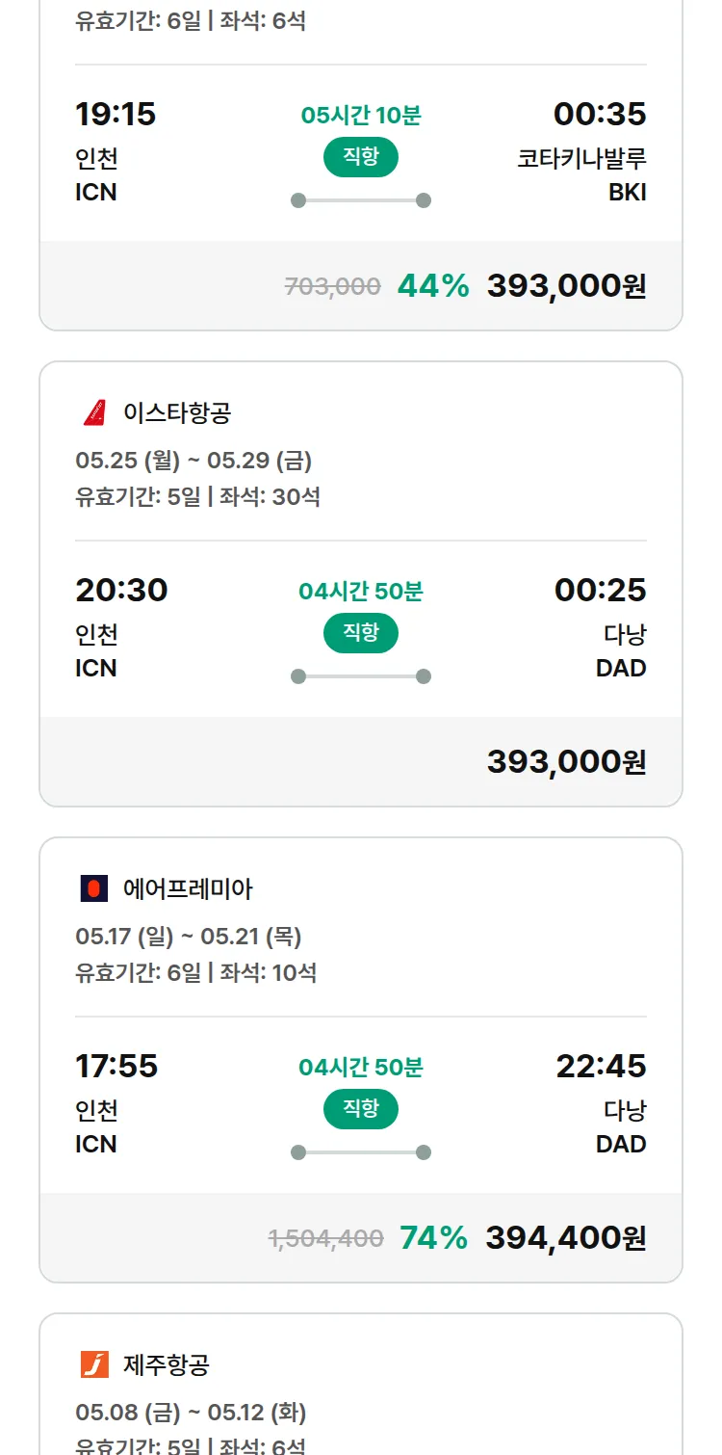The image size is (722, 1455).
Task: Select the 코타키나발루 destination name
Action: coord(581,158)
